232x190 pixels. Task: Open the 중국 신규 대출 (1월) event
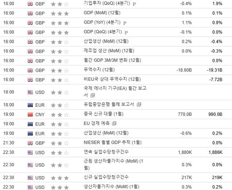(104, 114)
